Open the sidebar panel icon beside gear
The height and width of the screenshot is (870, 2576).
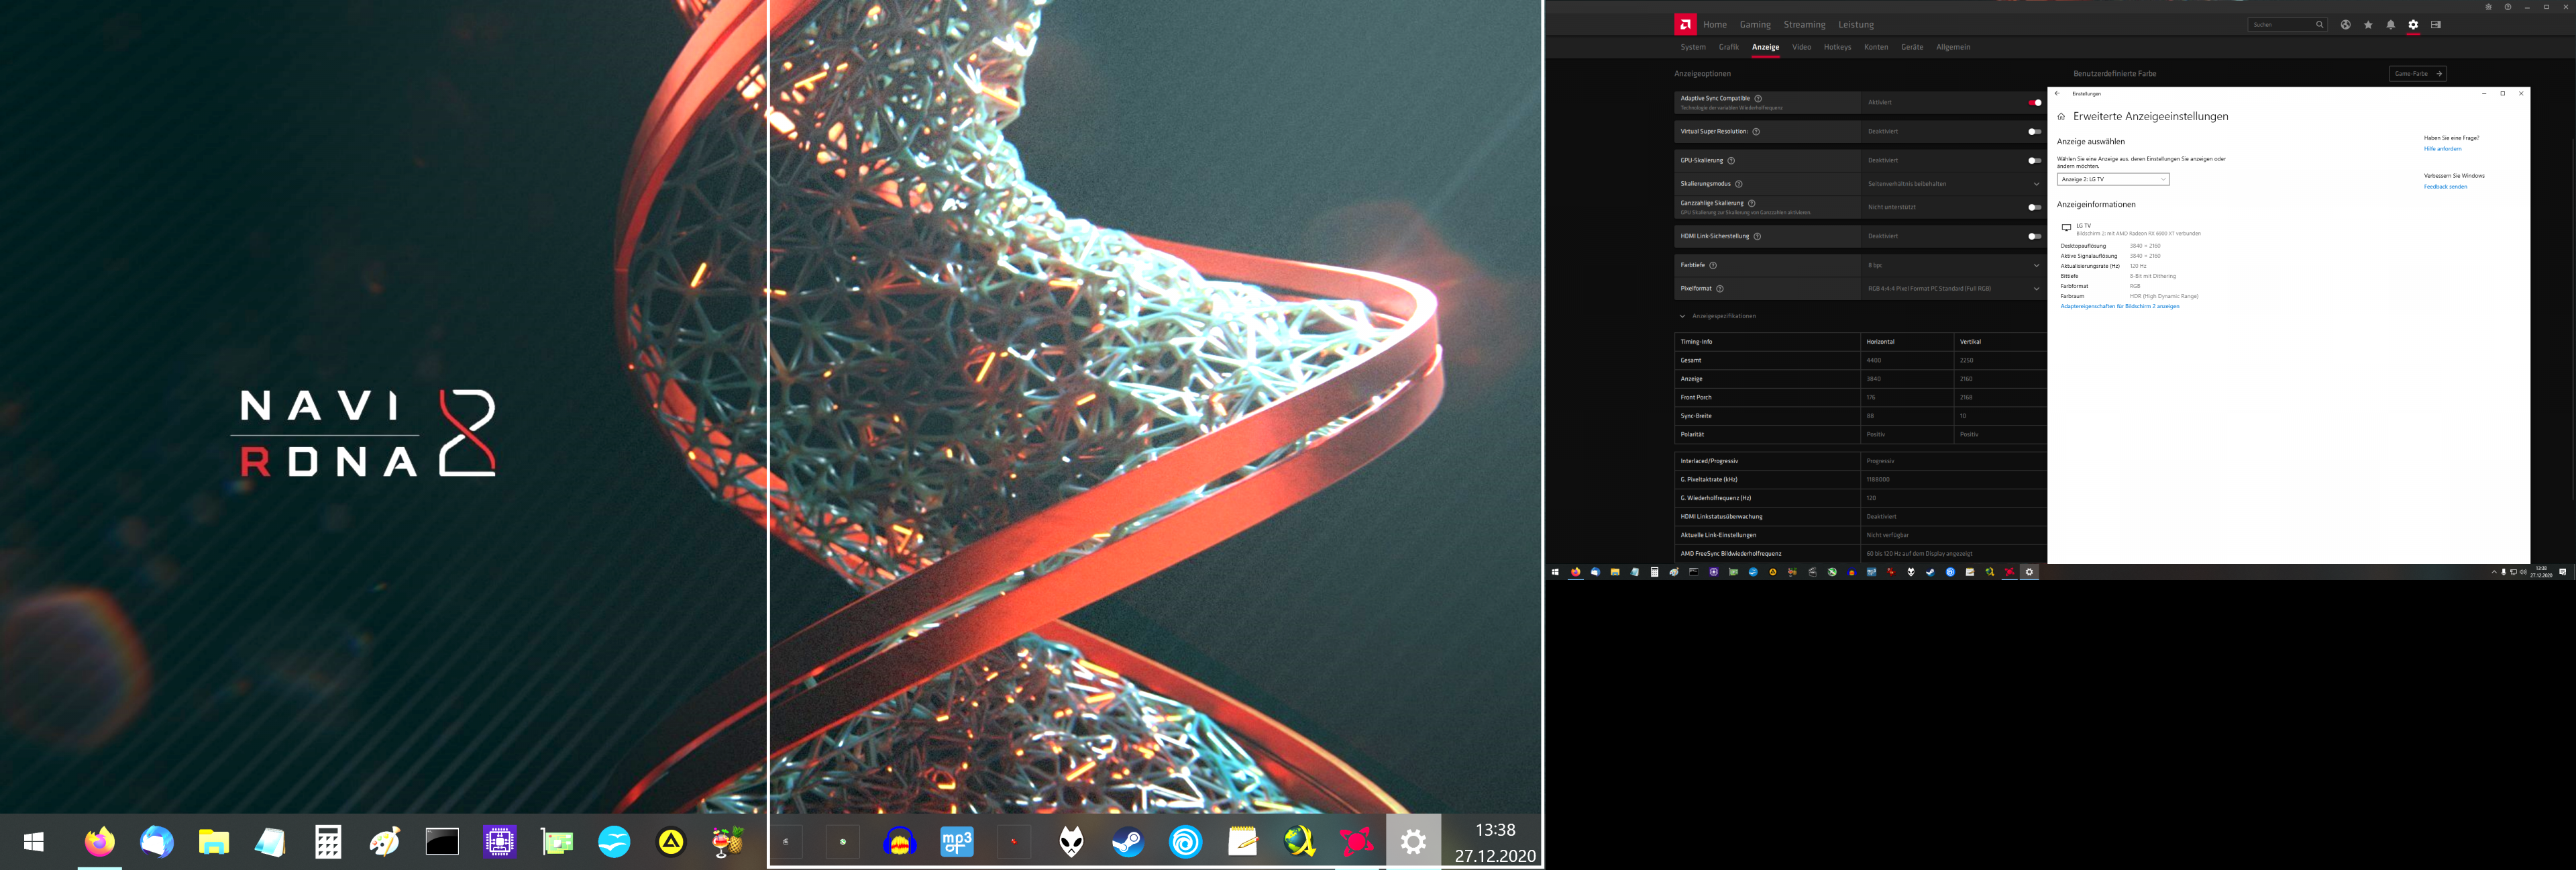(2436, 25)
